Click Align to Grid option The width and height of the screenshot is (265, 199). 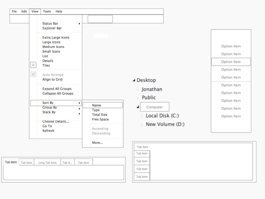click(52, 79)
